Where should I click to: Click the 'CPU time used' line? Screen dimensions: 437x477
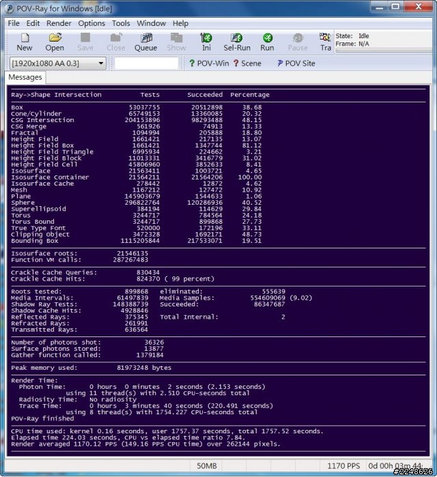(x=167, y=431)
